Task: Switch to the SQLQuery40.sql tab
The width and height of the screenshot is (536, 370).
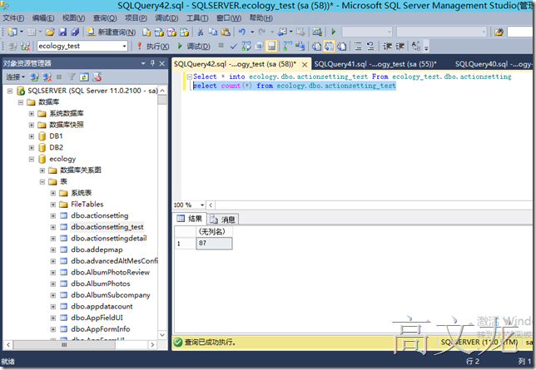Action: [x=494, y=64]
